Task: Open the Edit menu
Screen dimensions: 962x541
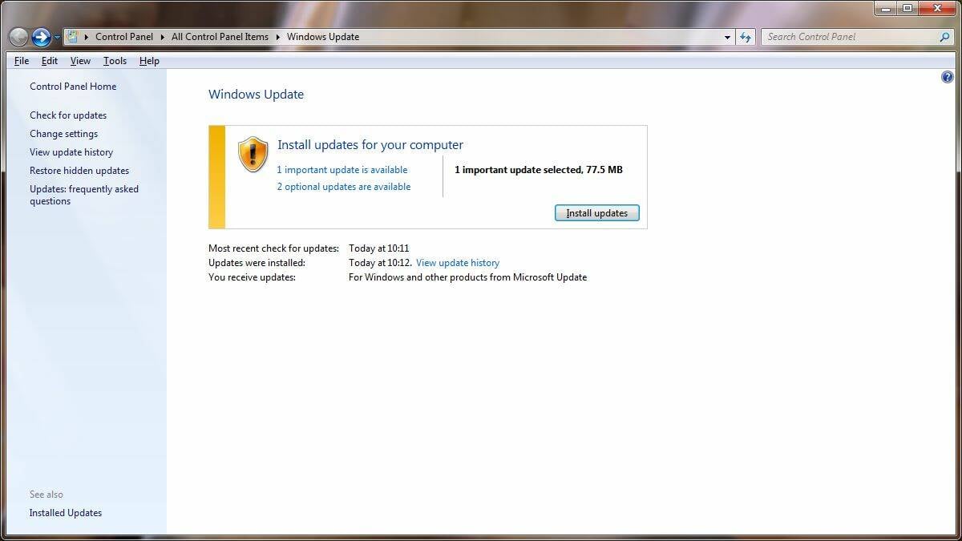Action: click(50, 61)
